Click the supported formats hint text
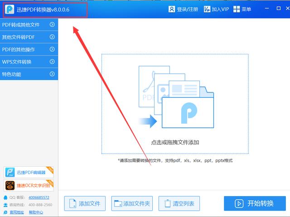 [175, 160]
